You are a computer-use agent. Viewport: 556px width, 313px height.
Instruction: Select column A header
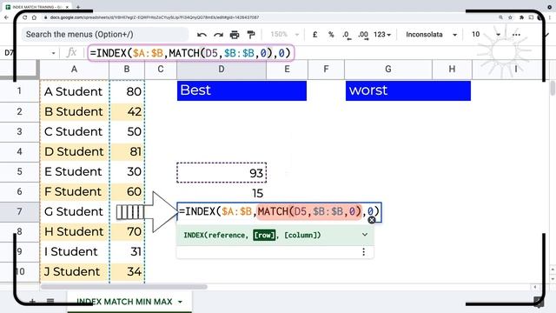click(74, 70)
